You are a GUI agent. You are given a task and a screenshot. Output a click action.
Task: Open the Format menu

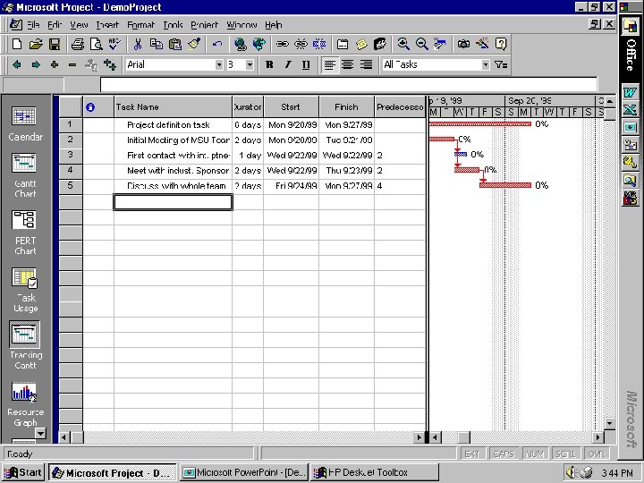(140, 25)
